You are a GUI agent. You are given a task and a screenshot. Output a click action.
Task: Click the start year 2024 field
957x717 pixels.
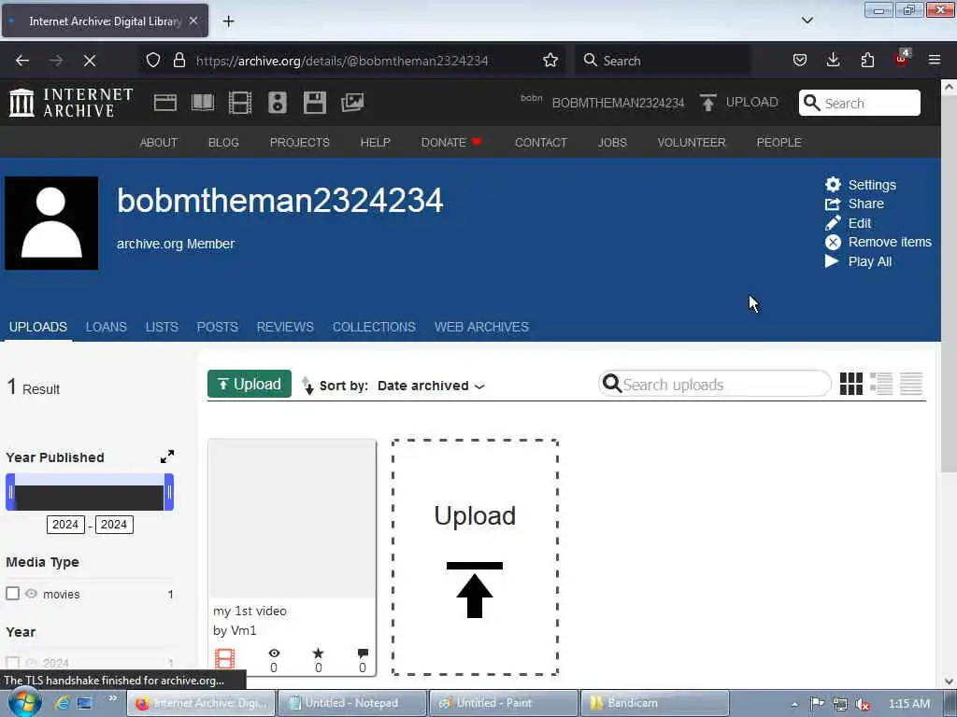65,525
